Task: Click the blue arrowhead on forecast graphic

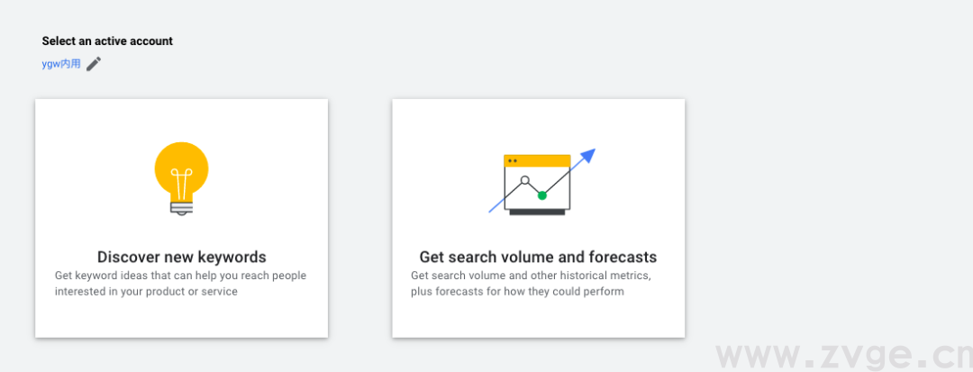Action: [x=588, y=155]
